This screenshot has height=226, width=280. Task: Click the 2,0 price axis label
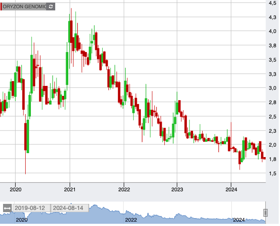pos(273,145)
